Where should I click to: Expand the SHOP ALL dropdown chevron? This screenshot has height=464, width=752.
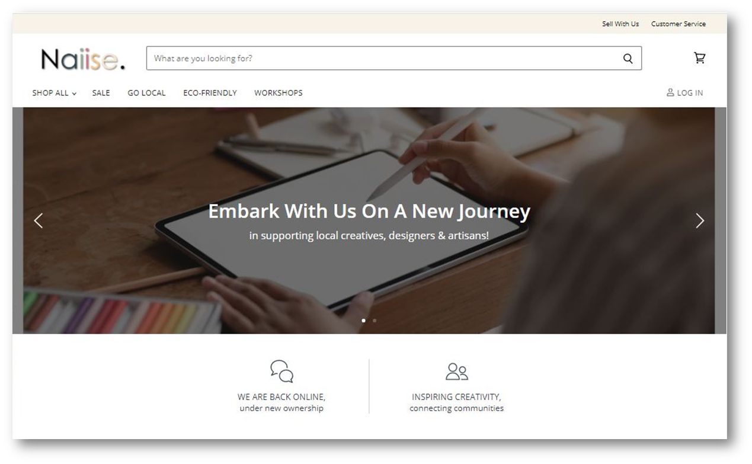[x=74, y=94]
